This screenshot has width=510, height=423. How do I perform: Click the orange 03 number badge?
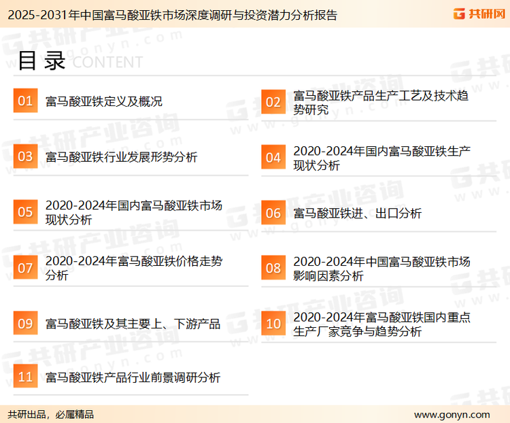[25, 156]
